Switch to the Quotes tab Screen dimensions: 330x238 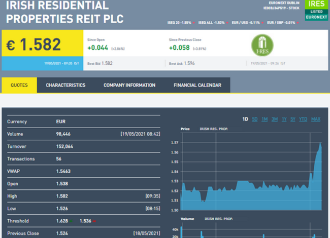click(x=19, y=85)
